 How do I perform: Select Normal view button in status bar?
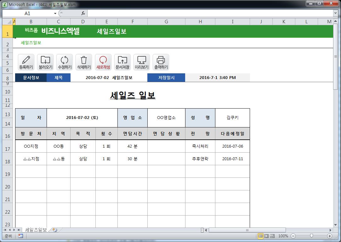[260, 236]
